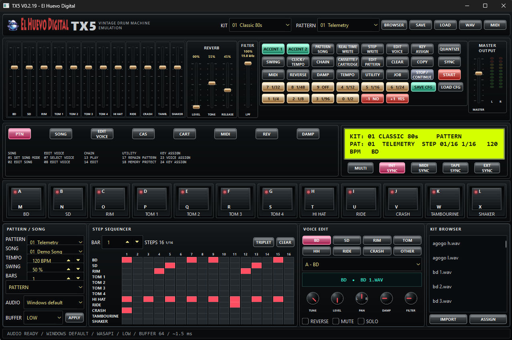Decrease BAR number with down arrow

click(x=137, y=242)
